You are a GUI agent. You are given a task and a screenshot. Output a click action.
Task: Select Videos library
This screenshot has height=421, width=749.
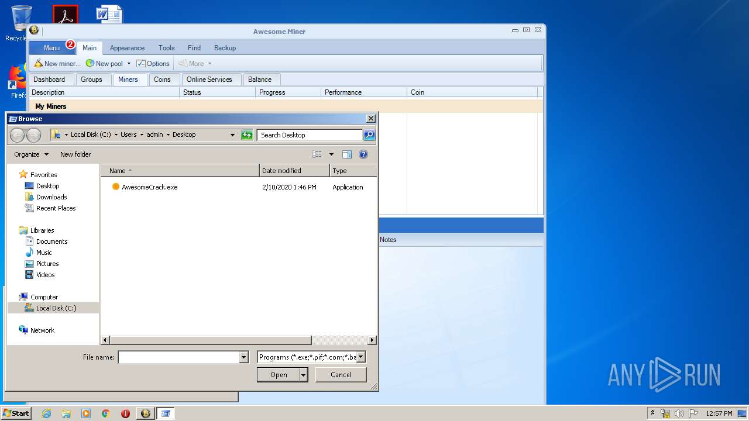coord(45,275)
